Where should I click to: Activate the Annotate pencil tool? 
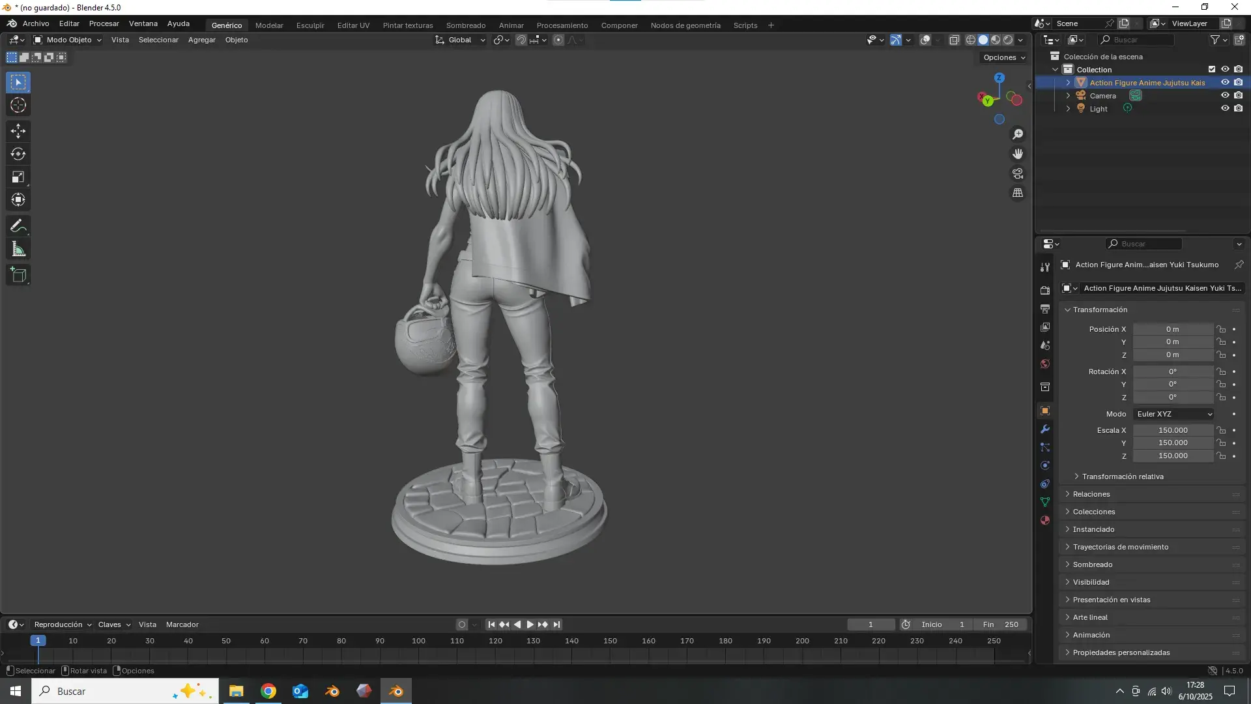[x=18, y=226]
